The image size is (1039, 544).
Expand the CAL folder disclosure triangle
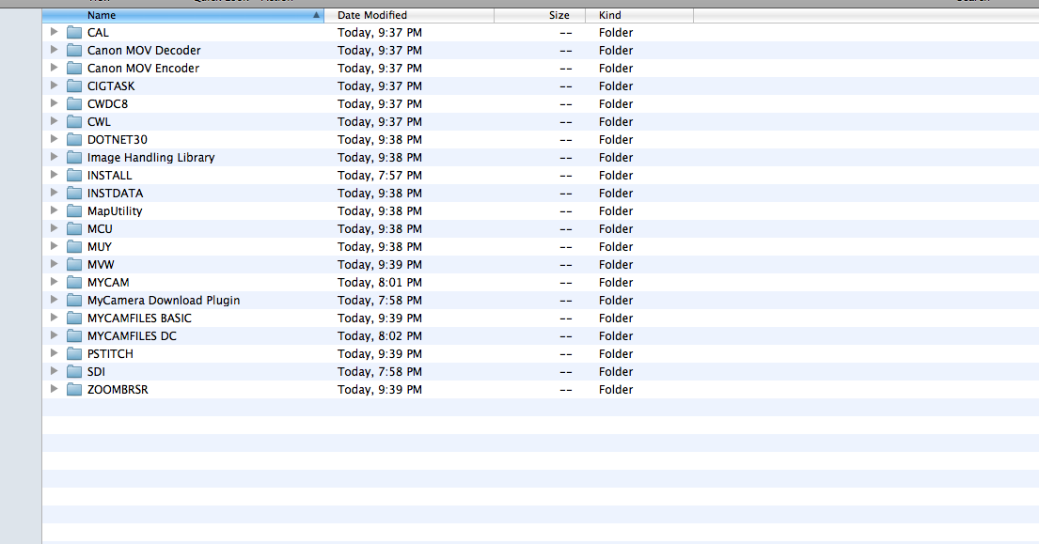point(55,32)
